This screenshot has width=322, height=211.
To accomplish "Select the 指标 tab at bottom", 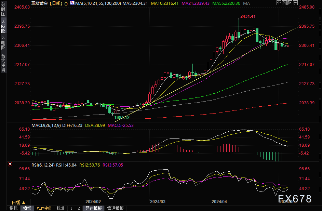I will pos(14,208).
